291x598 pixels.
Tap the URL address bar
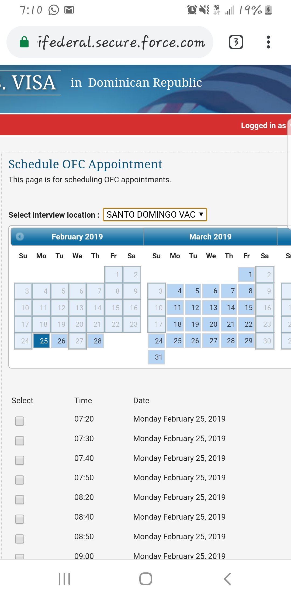tap(121, 42)
